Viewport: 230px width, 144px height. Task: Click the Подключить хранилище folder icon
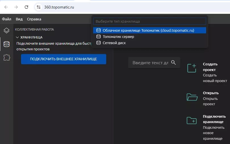tap(192, 121)
